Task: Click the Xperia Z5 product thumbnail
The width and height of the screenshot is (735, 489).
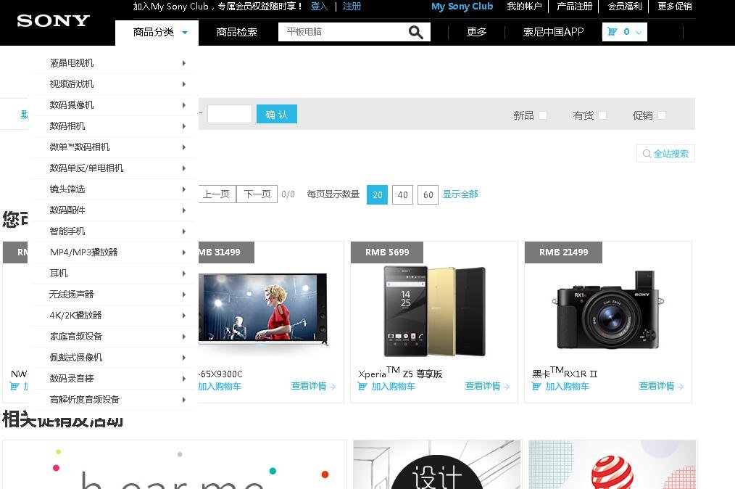Action: 433,311
